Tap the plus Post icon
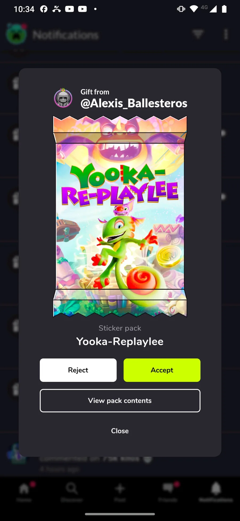Screen dimensions: 240x521 (x=120, y=492)
